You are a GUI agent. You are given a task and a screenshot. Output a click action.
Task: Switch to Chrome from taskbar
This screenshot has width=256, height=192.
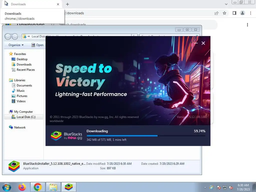pyautogui.click(x=38, y=187)
